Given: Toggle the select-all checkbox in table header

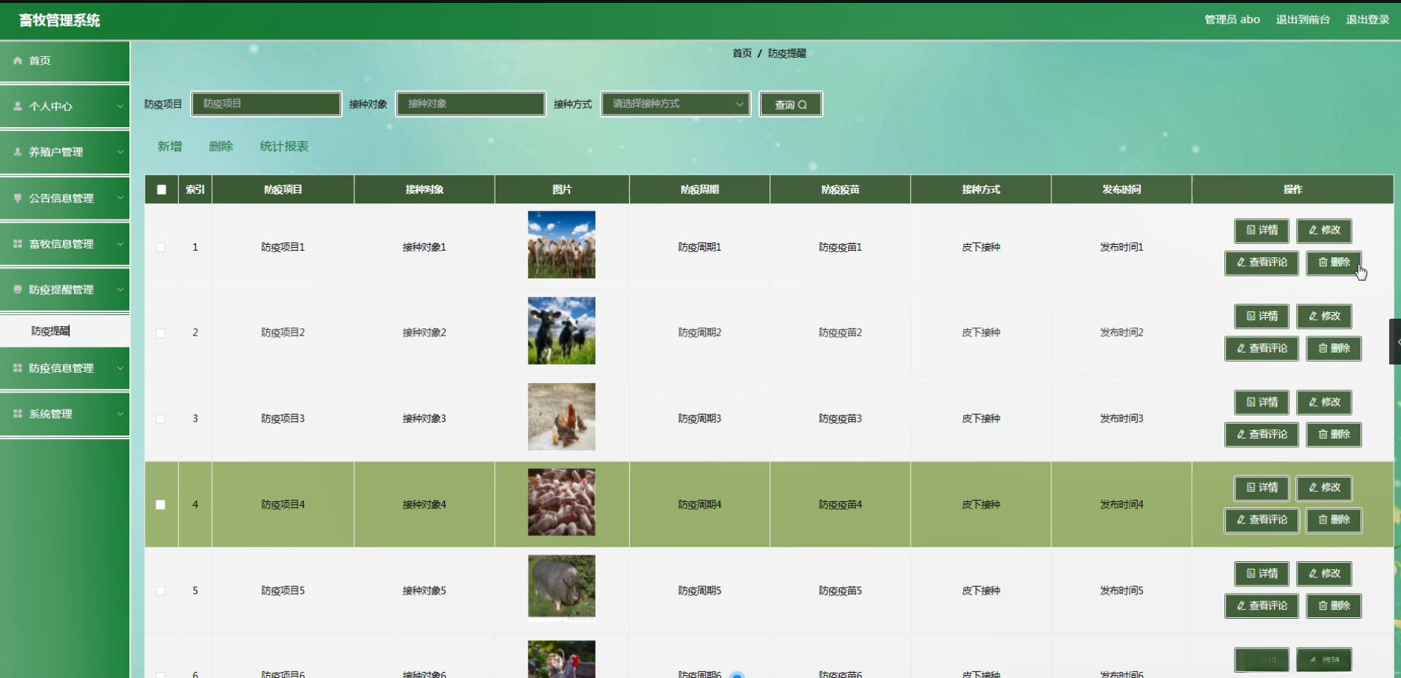Looking at the screenshot, I should [x=161, y=189].
